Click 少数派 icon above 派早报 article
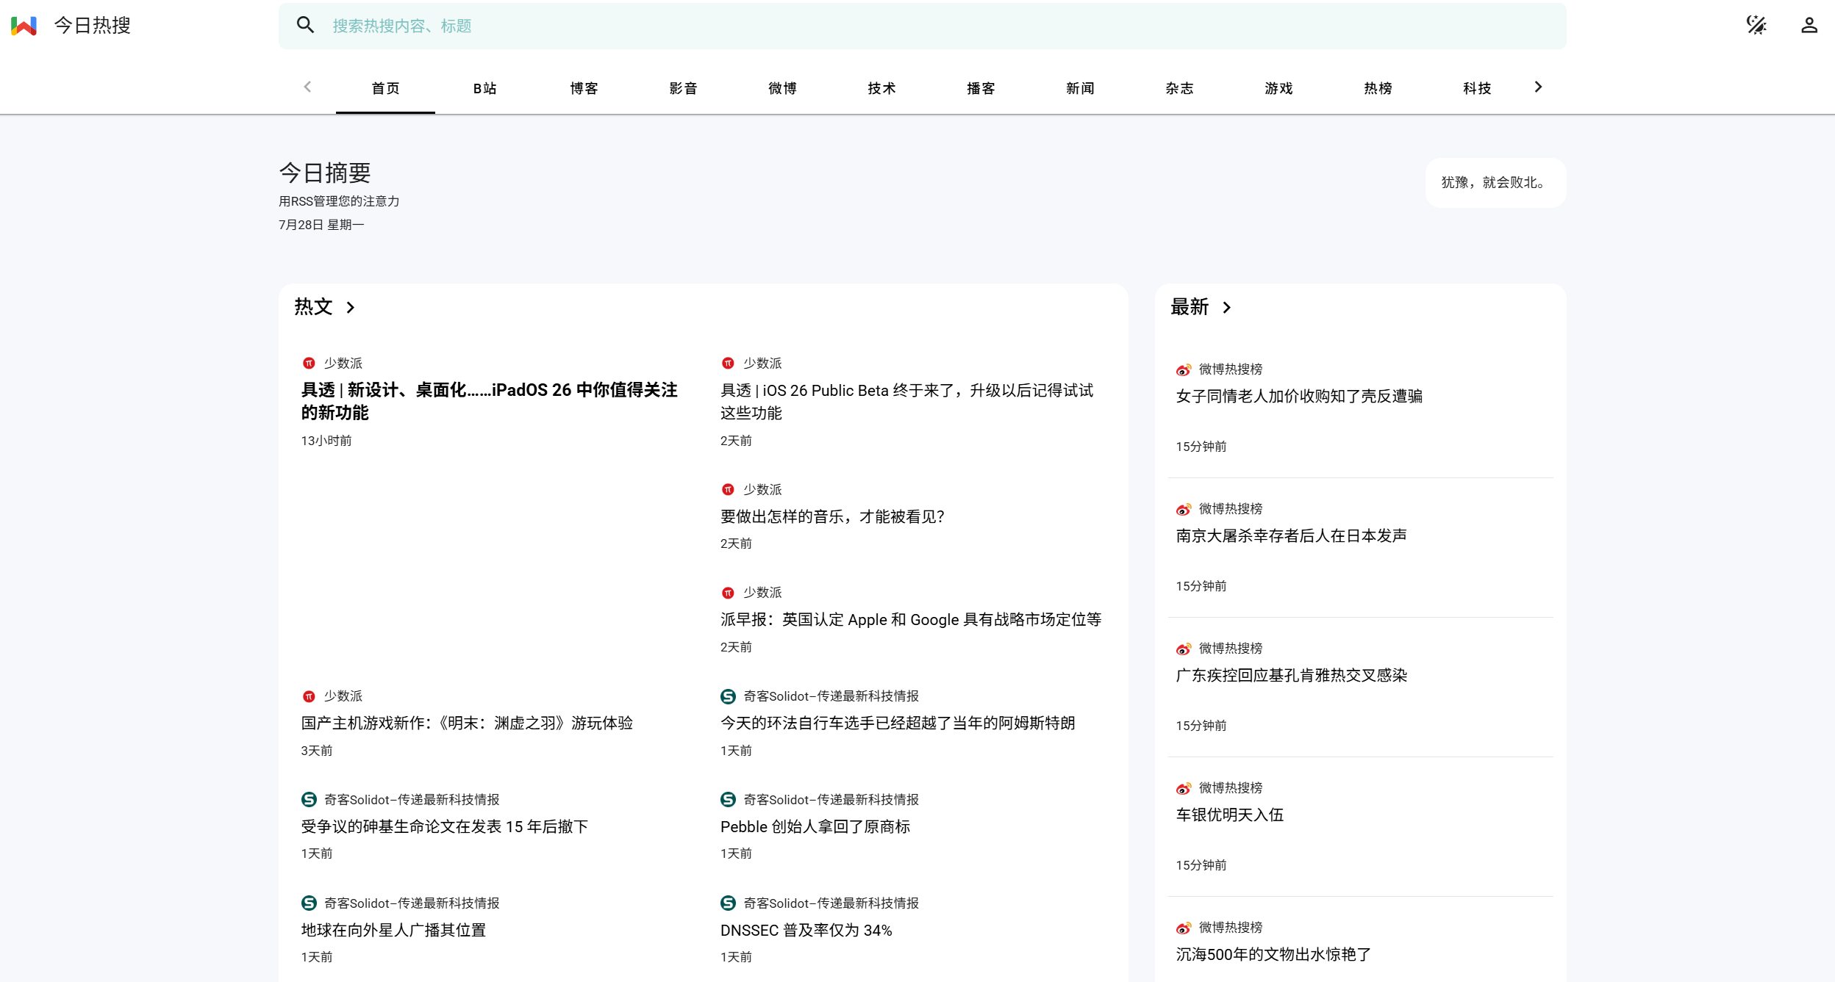 click(728, 593)
